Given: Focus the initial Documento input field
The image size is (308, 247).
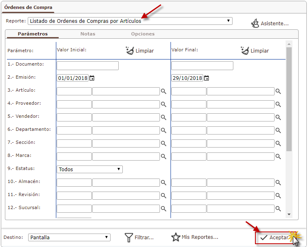Looking at the screenshot, I should tap(88, 66).
